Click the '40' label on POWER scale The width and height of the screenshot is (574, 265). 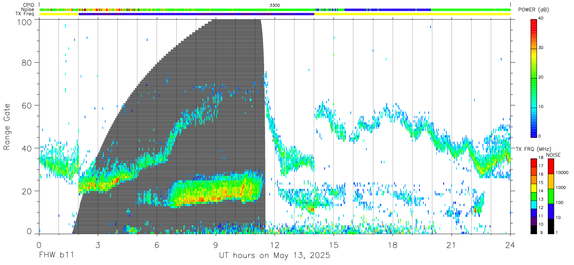coord(541,18)
